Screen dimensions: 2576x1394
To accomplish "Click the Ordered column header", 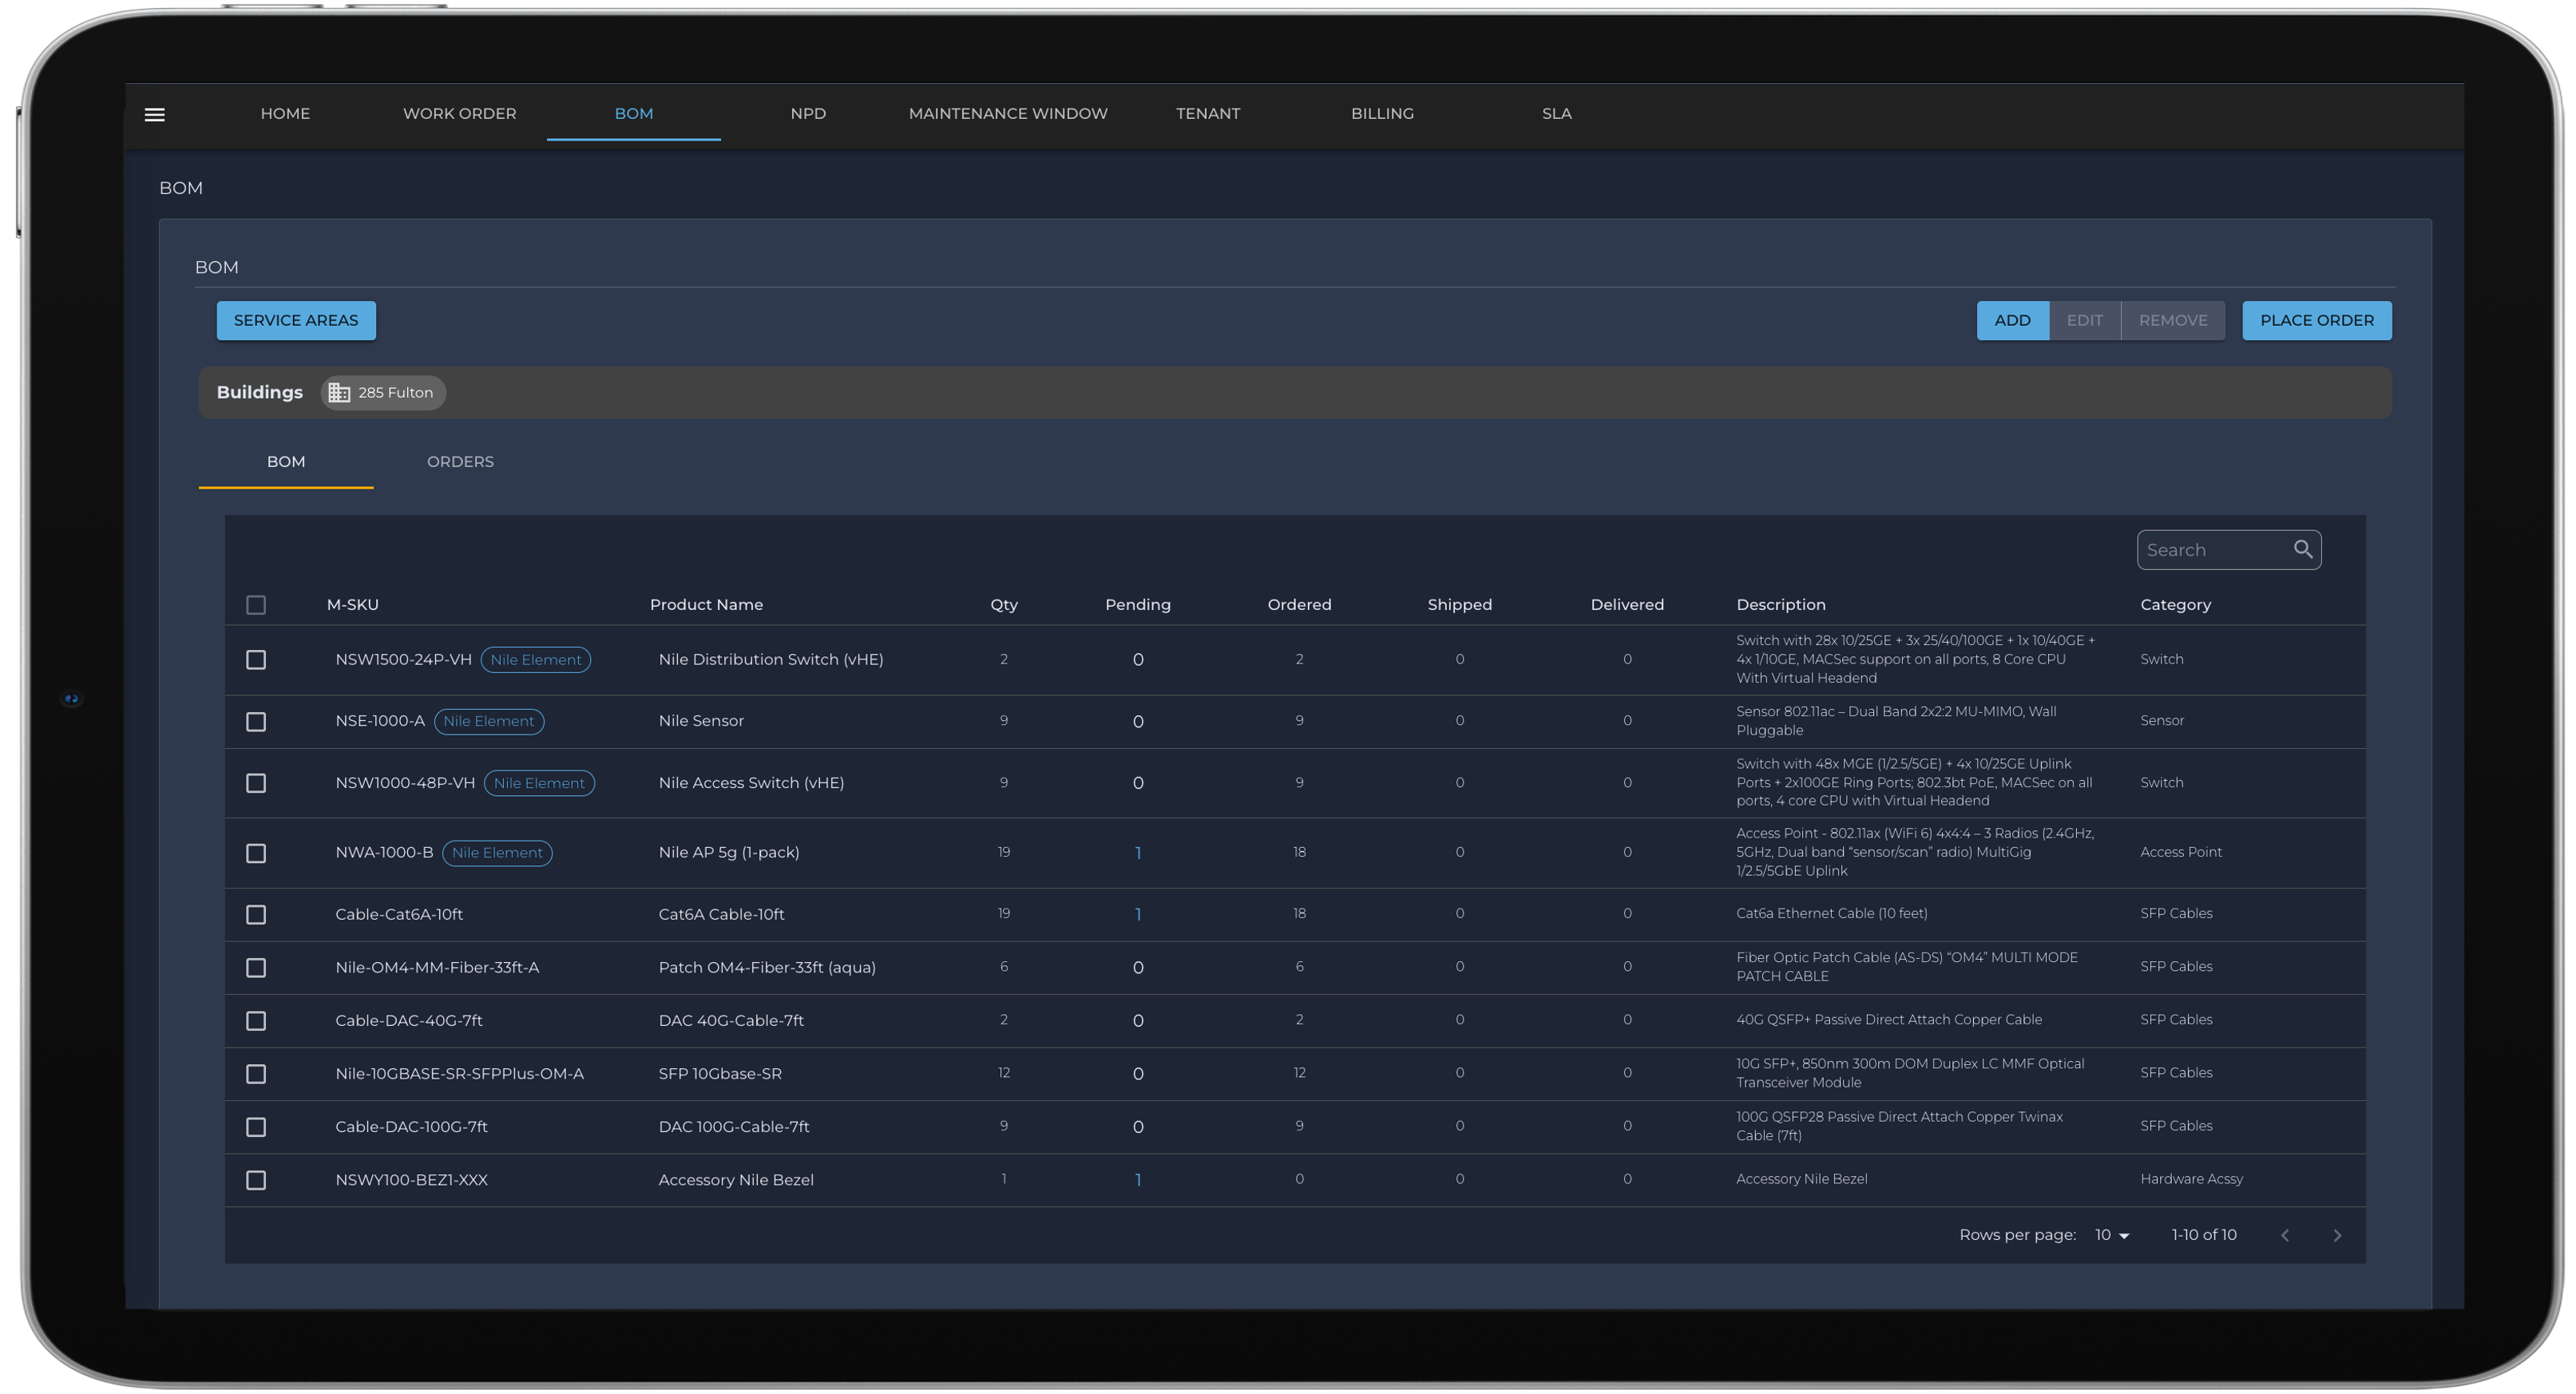I will click(1299, 604).
